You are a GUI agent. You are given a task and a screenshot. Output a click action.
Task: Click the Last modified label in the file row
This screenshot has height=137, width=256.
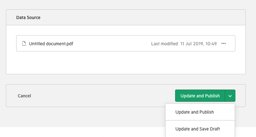coord(164,44)
